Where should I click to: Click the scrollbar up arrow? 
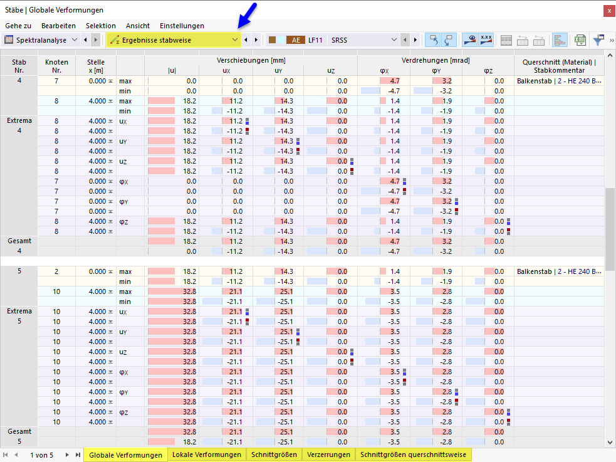click(610, 55)
